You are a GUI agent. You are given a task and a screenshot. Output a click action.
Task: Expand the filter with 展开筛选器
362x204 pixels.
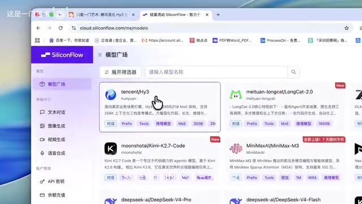click(x=120, y=72)
